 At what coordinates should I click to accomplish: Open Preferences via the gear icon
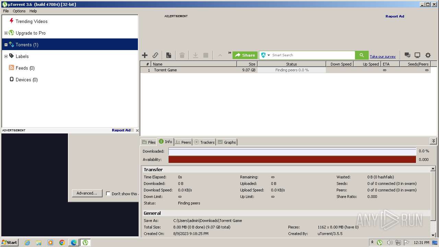click(x=428, y=55)
